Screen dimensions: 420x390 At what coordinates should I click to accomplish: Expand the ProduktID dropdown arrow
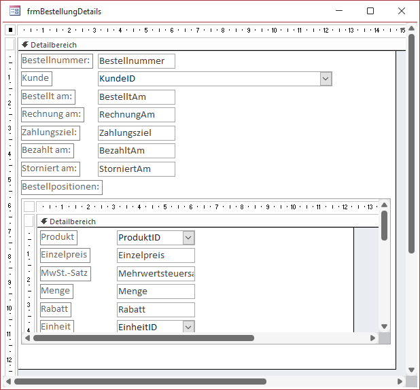[x=188, y=238]
